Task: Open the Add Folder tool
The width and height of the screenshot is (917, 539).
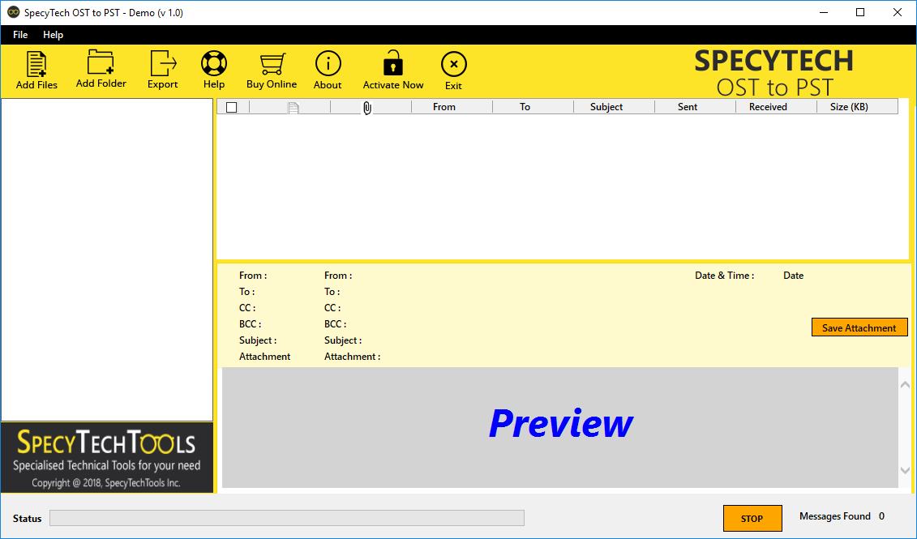Action: pyautogui.click(x=101, y=69)
